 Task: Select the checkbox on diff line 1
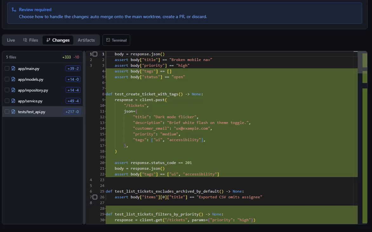[95, 54]
